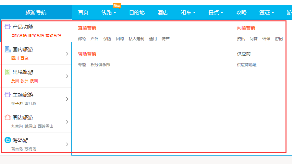
Task: Click the icon beside 主题旅游
Action: (x=8, y=95)
